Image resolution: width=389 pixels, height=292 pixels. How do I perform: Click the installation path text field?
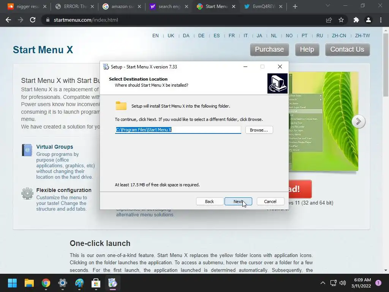[178, 130]
